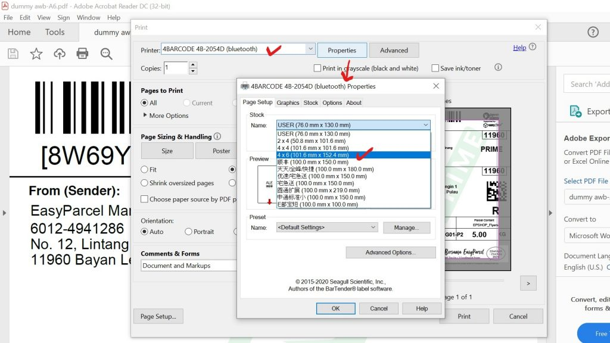
Task: Click the Properties button
Action: pos(342,50)
